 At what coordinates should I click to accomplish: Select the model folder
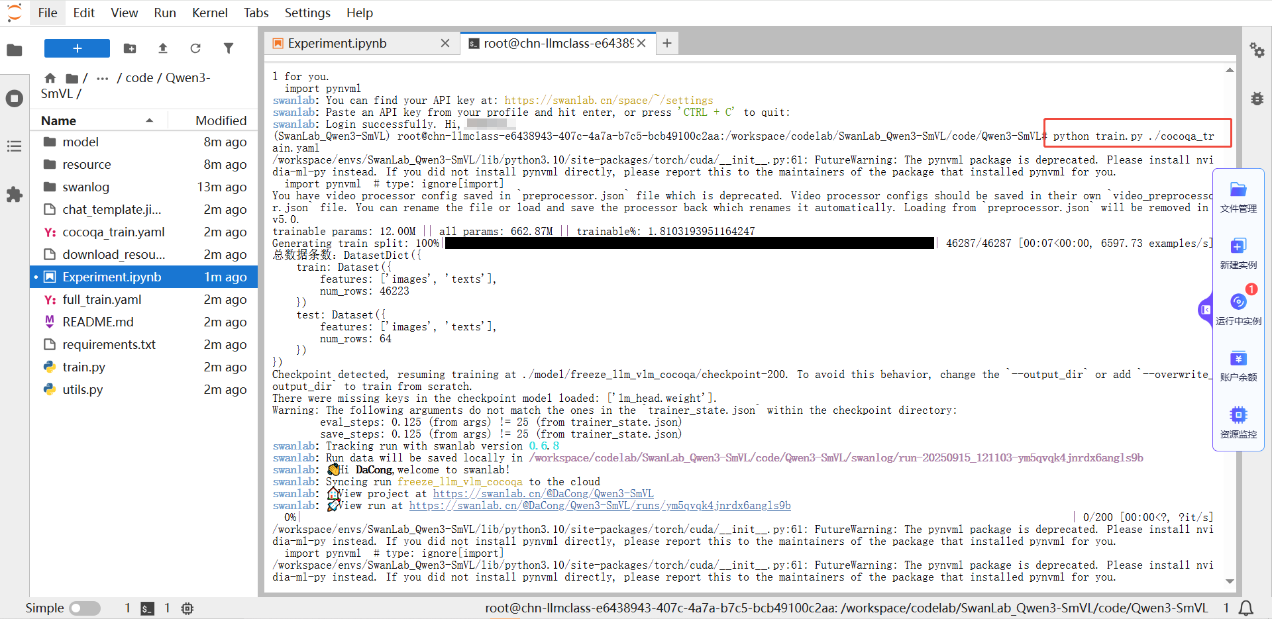coord(144,142)
